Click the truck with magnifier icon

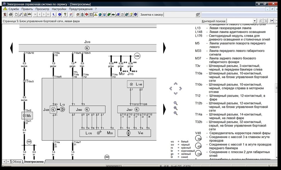[x=118, y=15]
